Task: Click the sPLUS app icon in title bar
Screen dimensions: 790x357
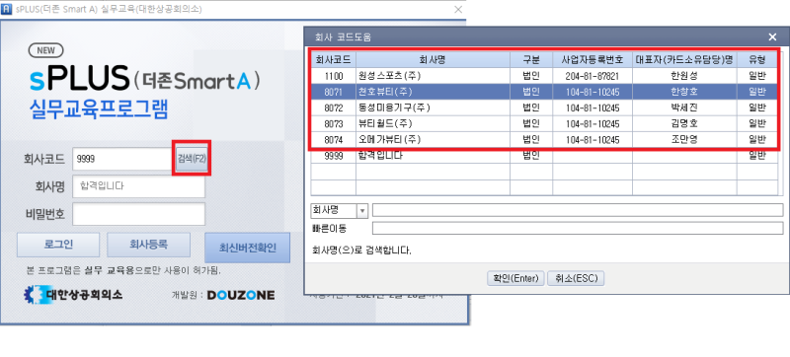Action: (7, 9)
